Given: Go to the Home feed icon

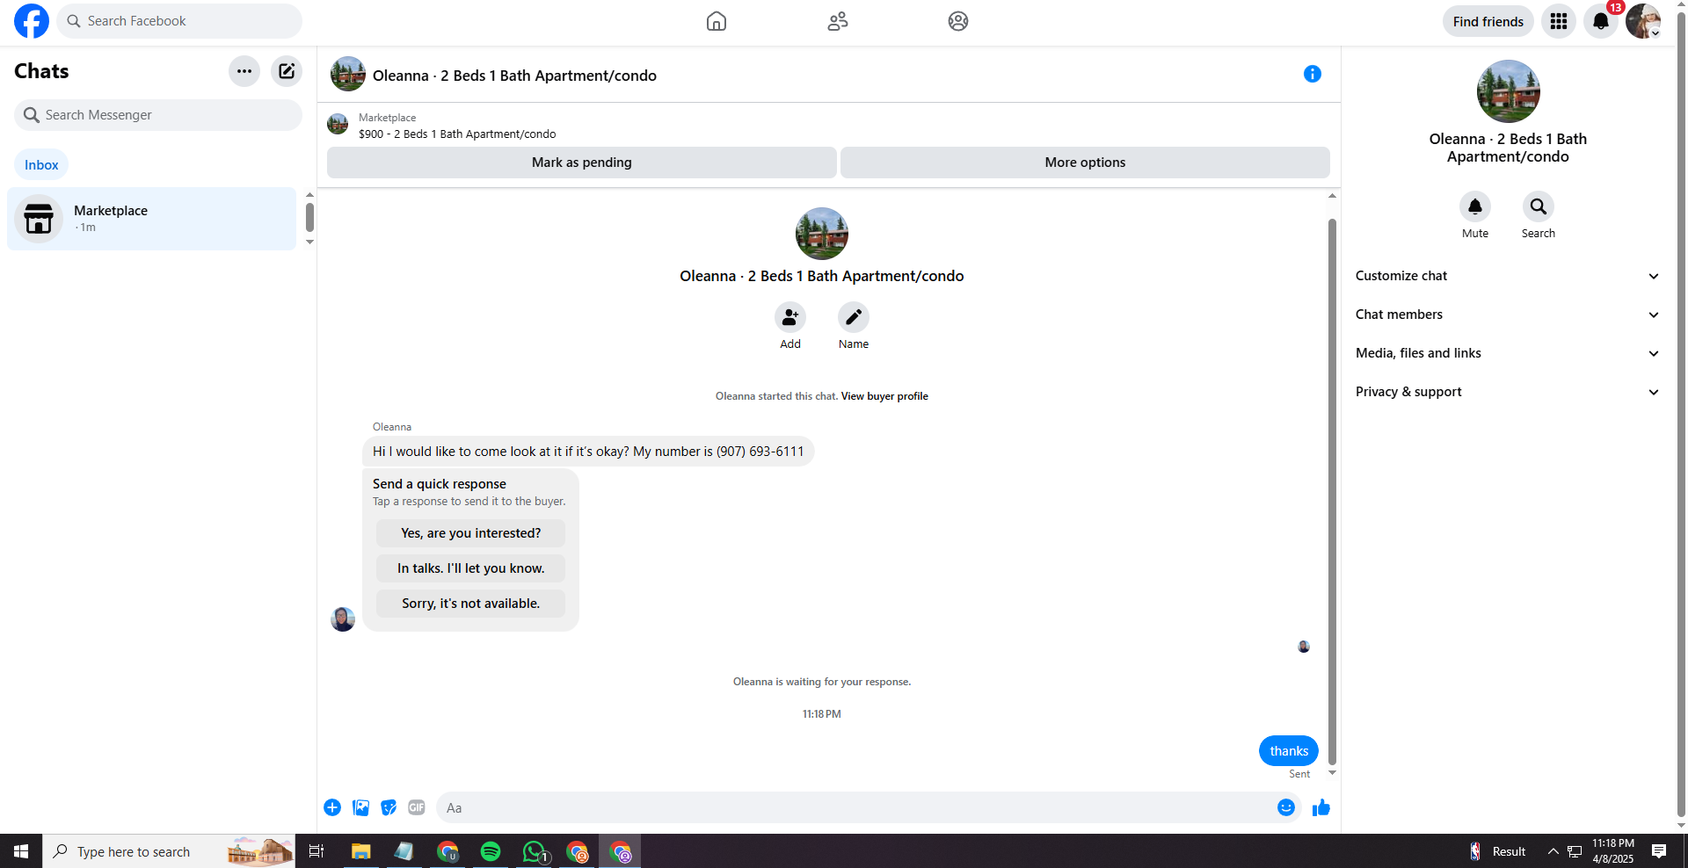Looking at the screenshot, I should pyautogui.click(x=717, y=21).
